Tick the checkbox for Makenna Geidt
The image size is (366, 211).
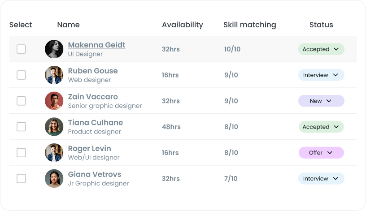21,49
